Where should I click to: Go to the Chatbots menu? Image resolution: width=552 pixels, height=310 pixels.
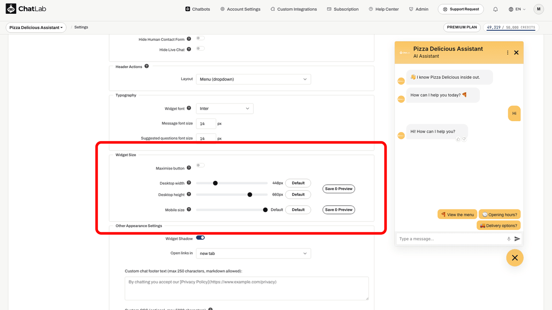coord(197,9)
